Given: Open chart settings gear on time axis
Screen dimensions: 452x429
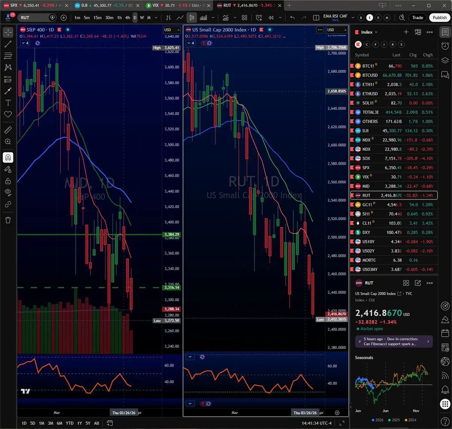Looking at the screenshot, I should click(x=337, y=413).
